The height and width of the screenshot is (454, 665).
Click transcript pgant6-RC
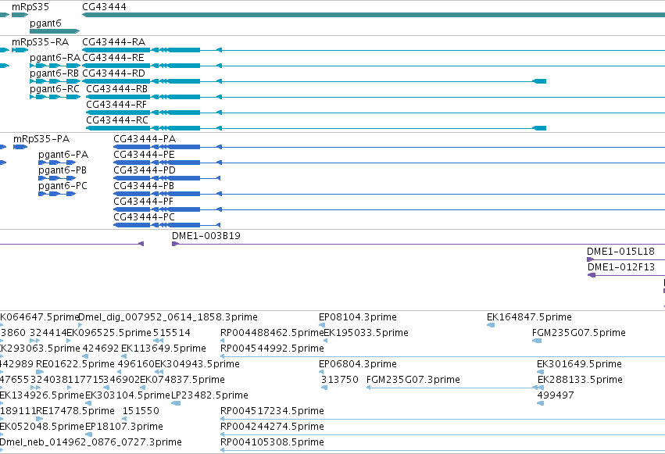coord(55,89)
